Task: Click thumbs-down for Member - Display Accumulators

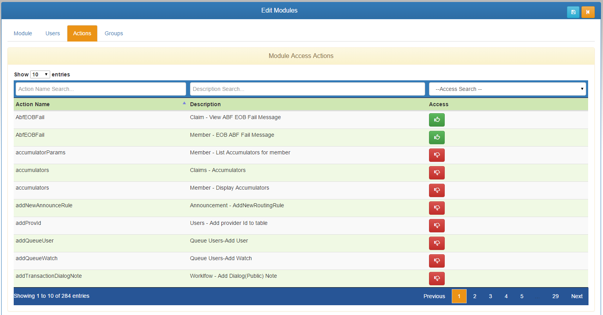Action: [x=436, y=190]
